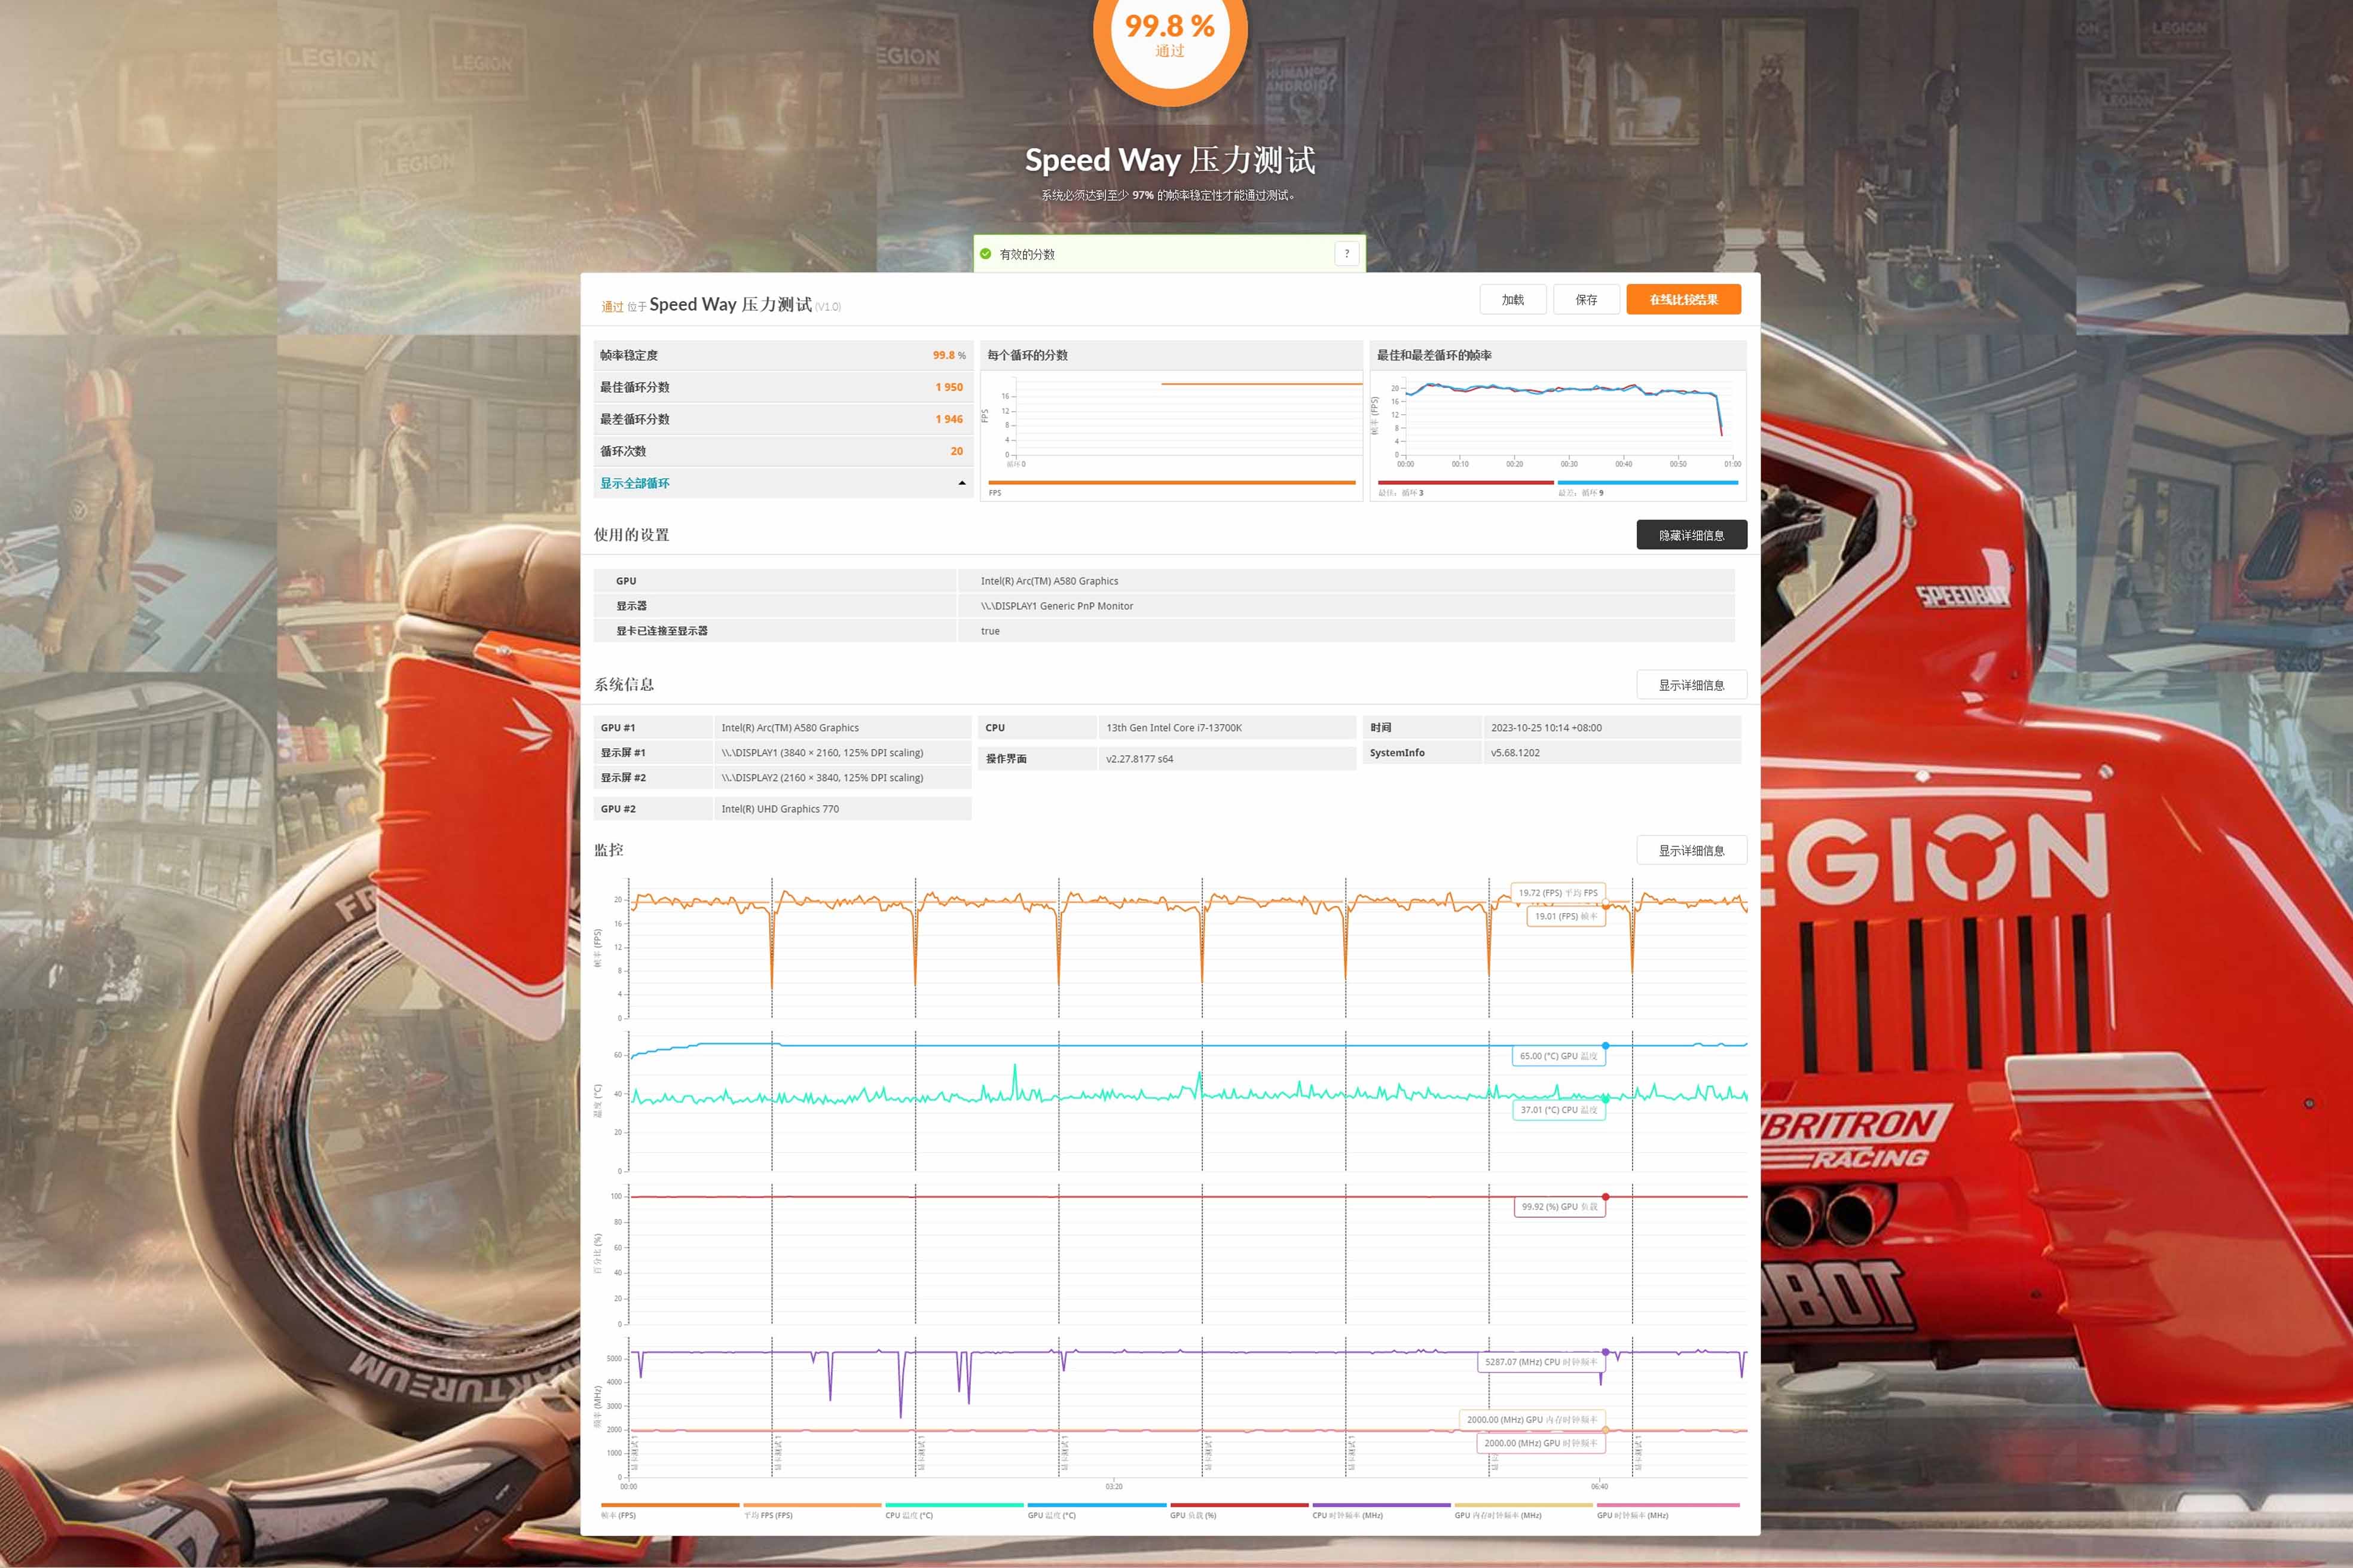Toggle the GPU 温度 (°C) blue legend bar
2353x1568 pixels.
click(x=1096, y=1504)
